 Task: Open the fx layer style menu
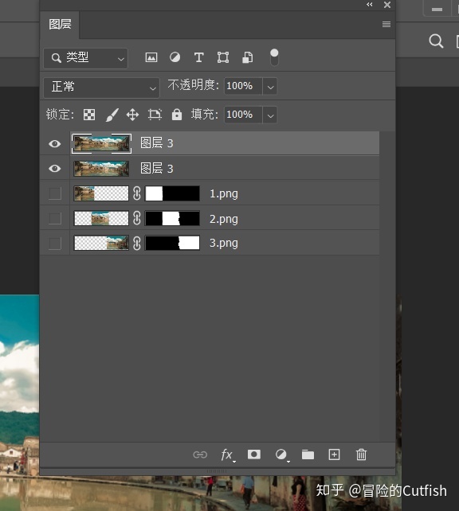point(227,455)
